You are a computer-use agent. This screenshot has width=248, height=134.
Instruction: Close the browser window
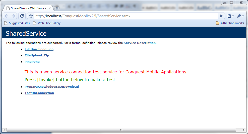pyautogui.click(x=241, y=3)
